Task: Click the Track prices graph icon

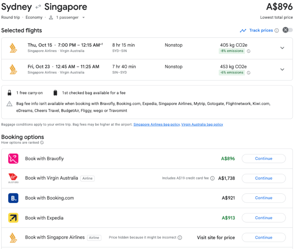Action: 243,31
